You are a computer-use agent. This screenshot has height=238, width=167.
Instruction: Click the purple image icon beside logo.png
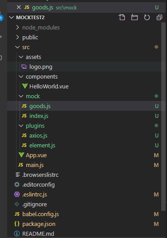(24, 67)
